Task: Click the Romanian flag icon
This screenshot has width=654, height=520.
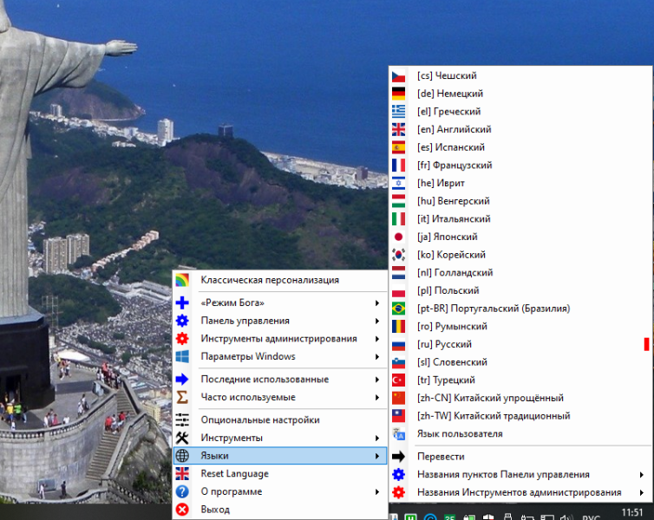Action: click(x=398, y=327)
